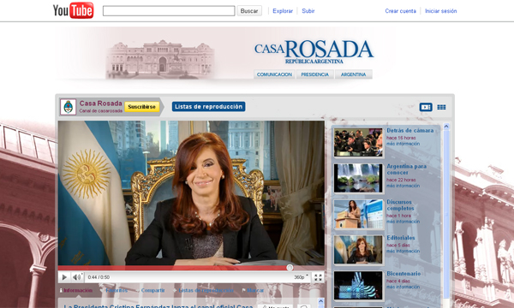514x308 pixels.
Task: Switch to grid view icon
Action: (441, 107)
